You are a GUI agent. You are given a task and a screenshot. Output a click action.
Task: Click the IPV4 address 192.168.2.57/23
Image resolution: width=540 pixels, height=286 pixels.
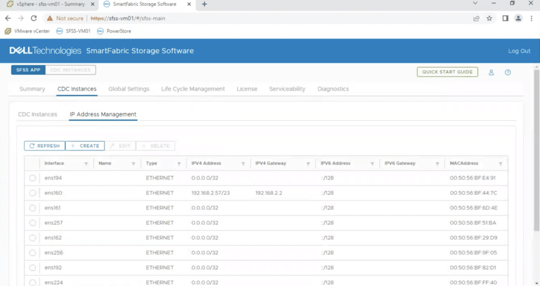(x=210, y=193)
